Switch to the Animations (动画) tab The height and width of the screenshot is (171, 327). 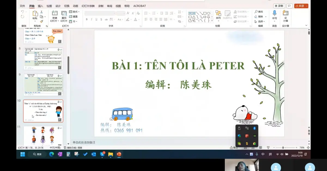pyautogui.click(x=75, y=6)
